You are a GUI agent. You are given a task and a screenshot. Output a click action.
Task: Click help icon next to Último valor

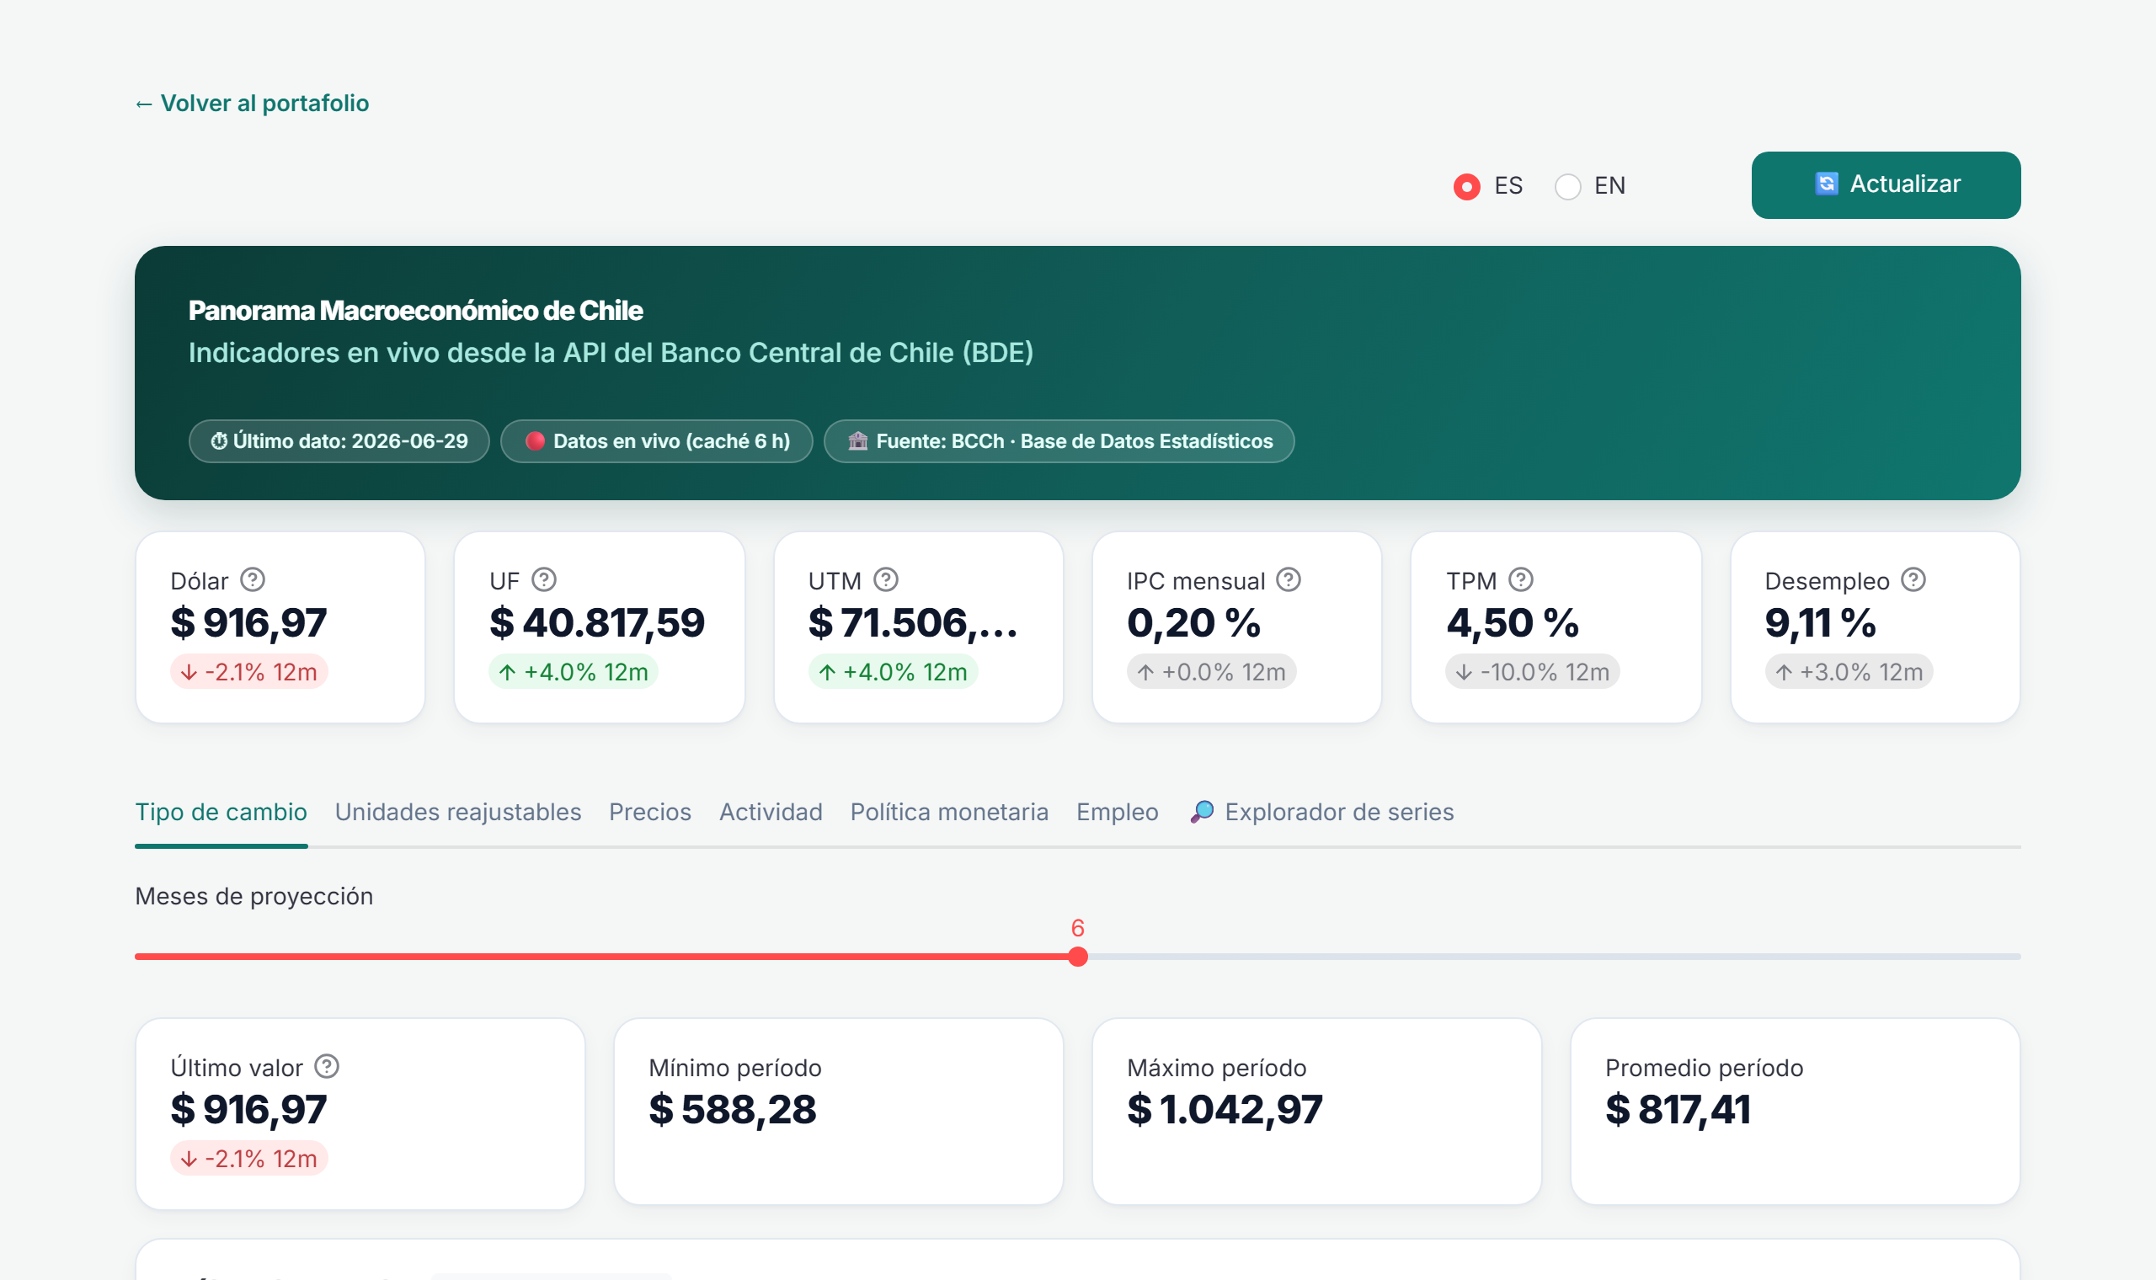click(327, 1067)
